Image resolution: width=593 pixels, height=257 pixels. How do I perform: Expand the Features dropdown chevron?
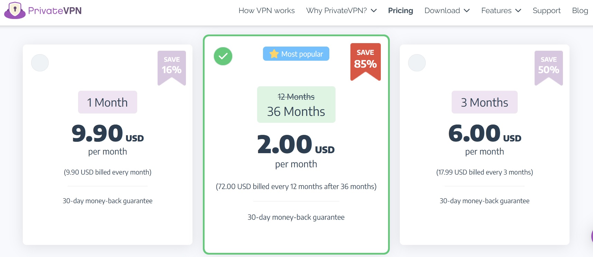tap(518, 11)
